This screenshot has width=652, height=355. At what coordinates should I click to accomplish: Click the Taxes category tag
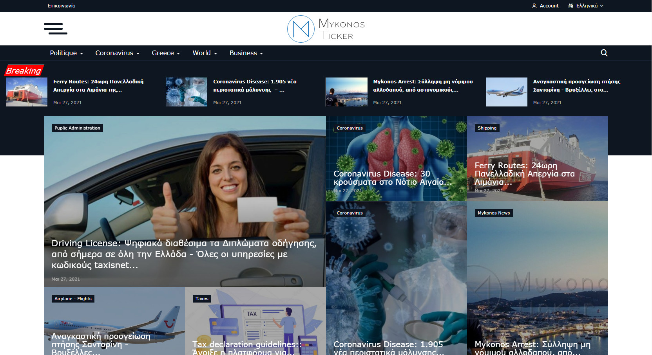coord(202,299)
